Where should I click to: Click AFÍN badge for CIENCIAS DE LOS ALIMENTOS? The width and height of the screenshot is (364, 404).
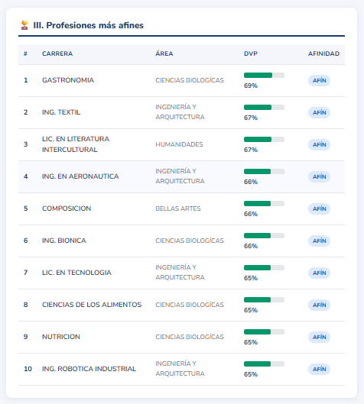319,305
